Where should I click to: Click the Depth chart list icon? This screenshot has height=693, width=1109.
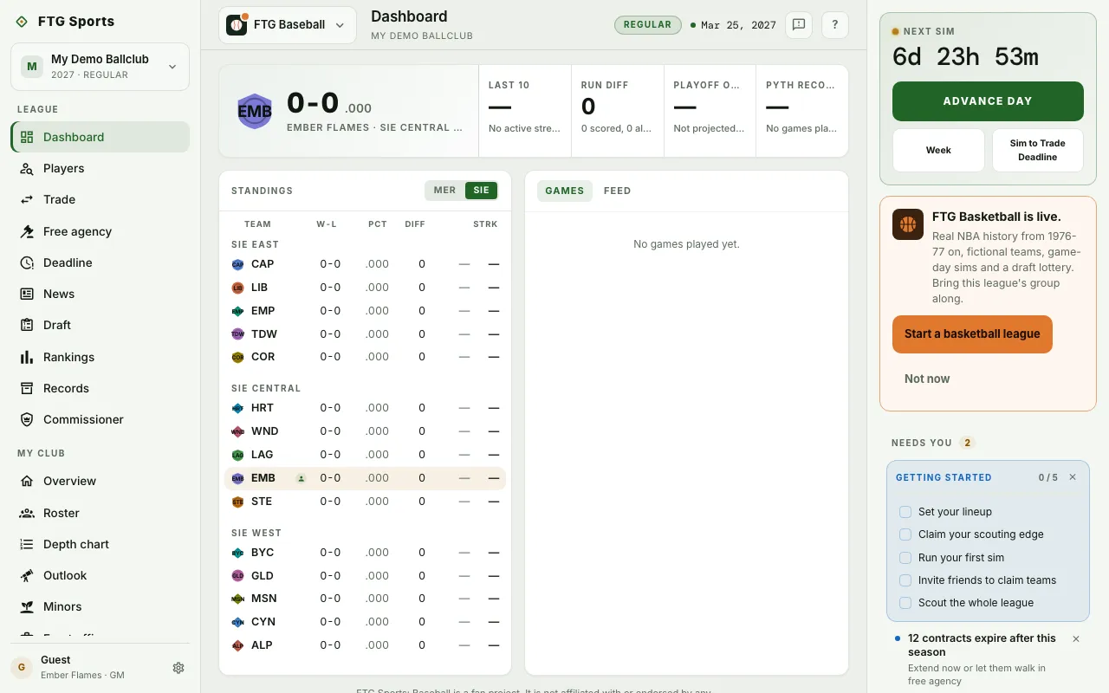(x=27, y=544)
